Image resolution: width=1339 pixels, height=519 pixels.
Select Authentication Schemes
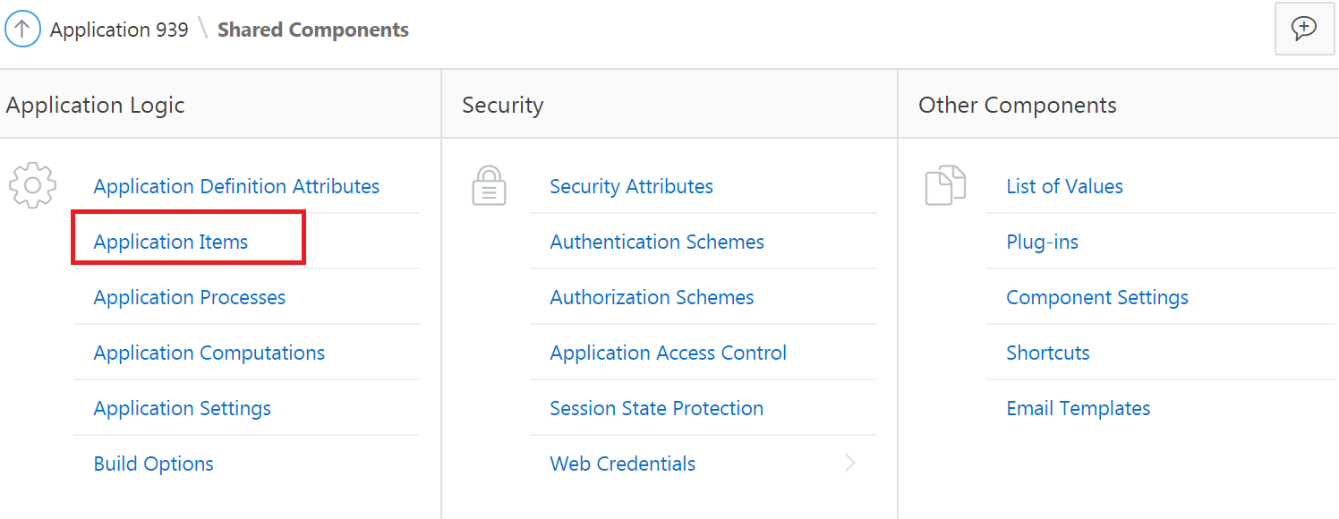coord(657,242)
